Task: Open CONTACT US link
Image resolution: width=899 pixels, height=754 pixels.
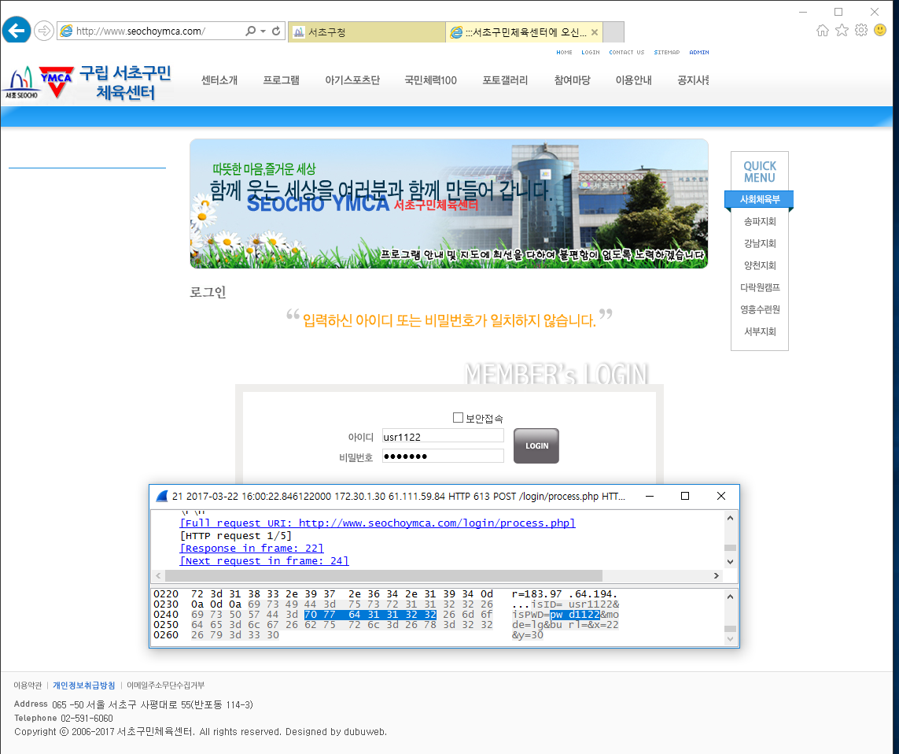Action: pyautogui.click(x=627, y=52)
